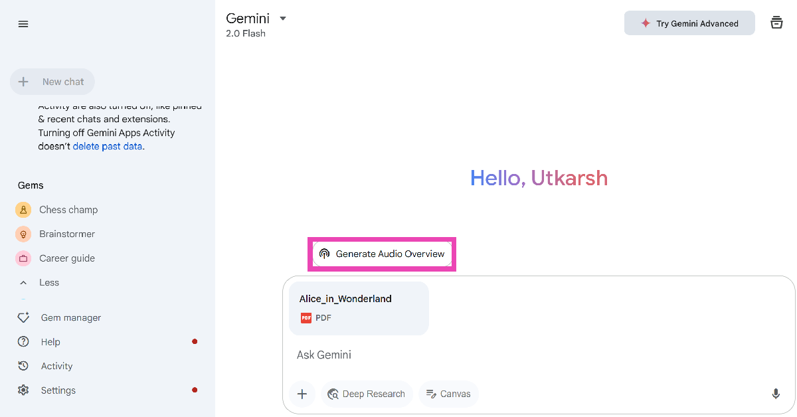Follow the delete past data link

107,146
